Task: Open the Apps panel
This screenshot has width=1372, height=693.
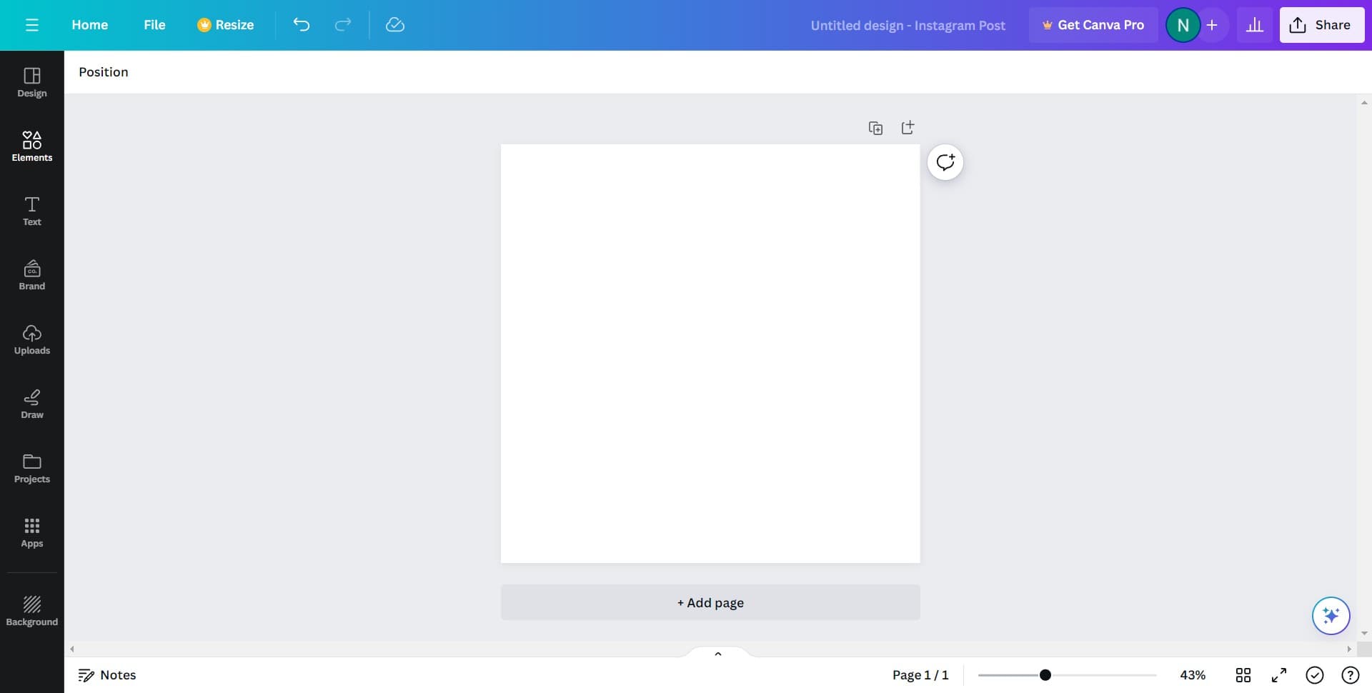Action: point(31,532)
